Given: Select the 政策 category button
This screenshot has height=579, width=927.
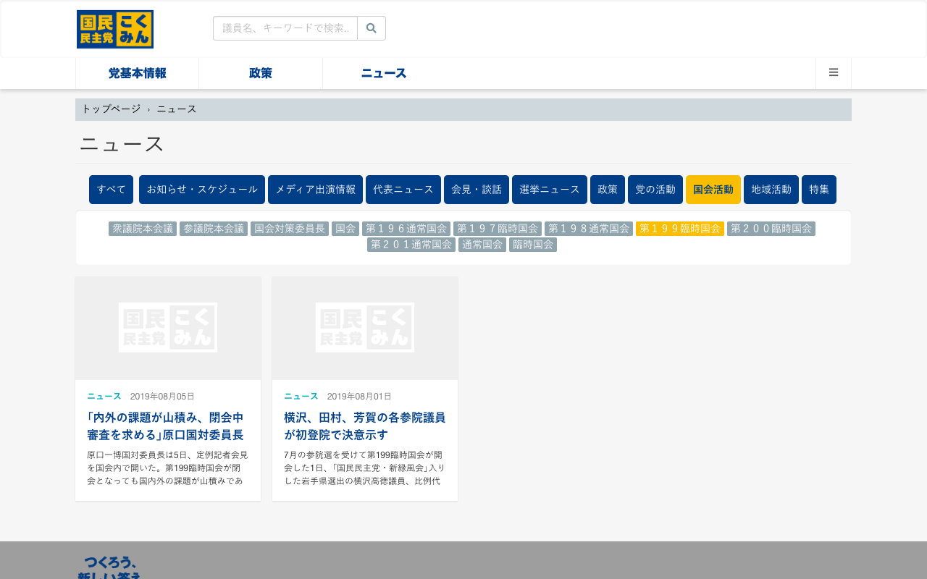Looking at the screenshot, I should [x=608, y=190].
